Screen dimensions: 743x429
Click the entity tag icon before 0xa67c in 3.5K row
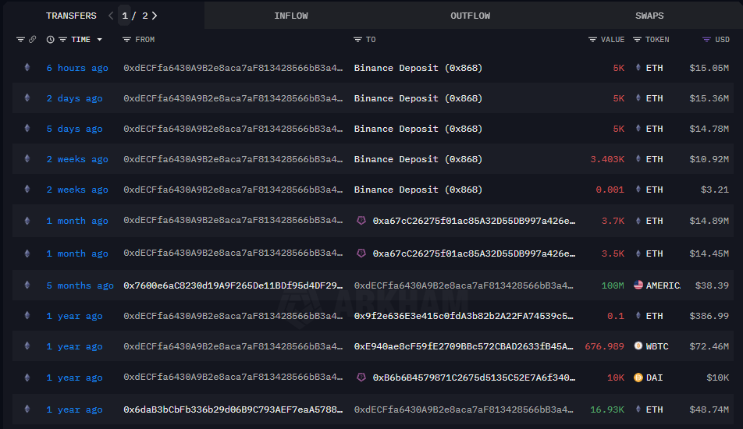click(x=361, y=253)
